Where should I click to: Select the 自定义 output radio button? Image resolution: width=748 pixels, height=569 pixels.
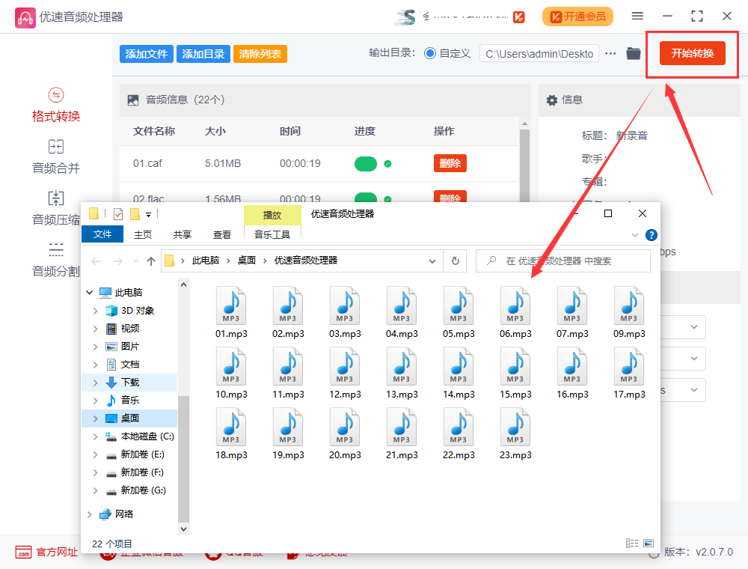tap(430, 53)
